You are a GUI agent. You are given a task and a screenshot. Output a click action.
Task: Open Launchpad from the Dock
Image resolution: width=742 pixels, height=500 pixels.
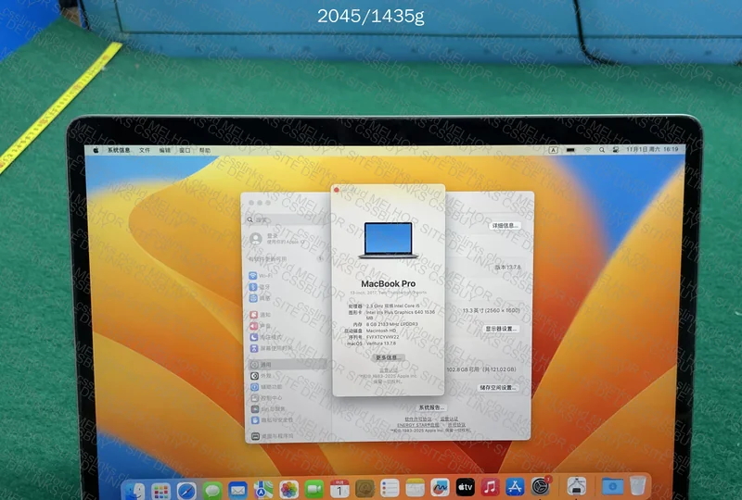pos(160,490)
